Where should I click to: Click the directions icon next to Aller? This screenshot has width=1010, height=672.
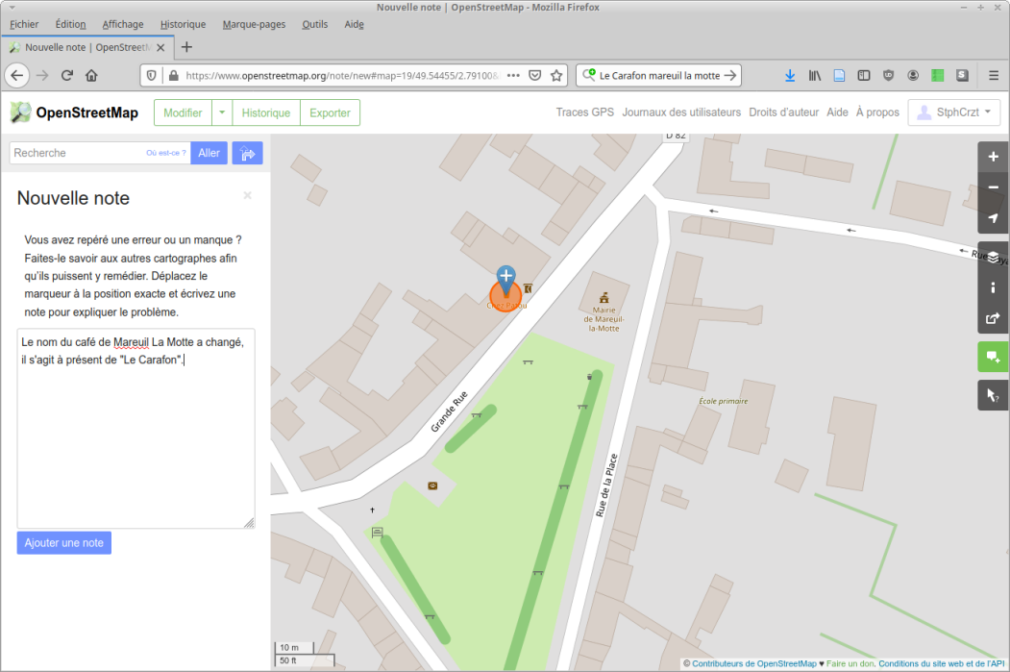click(247, 153)
